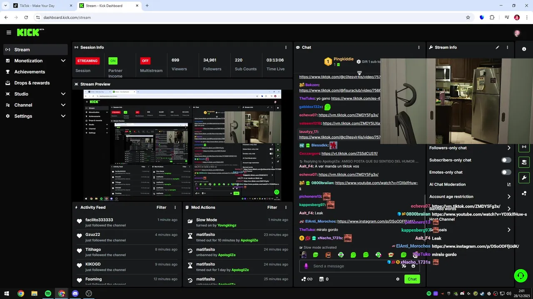Open a new browser tab
Screen dimensions: 533x299
tap(147, 6)
